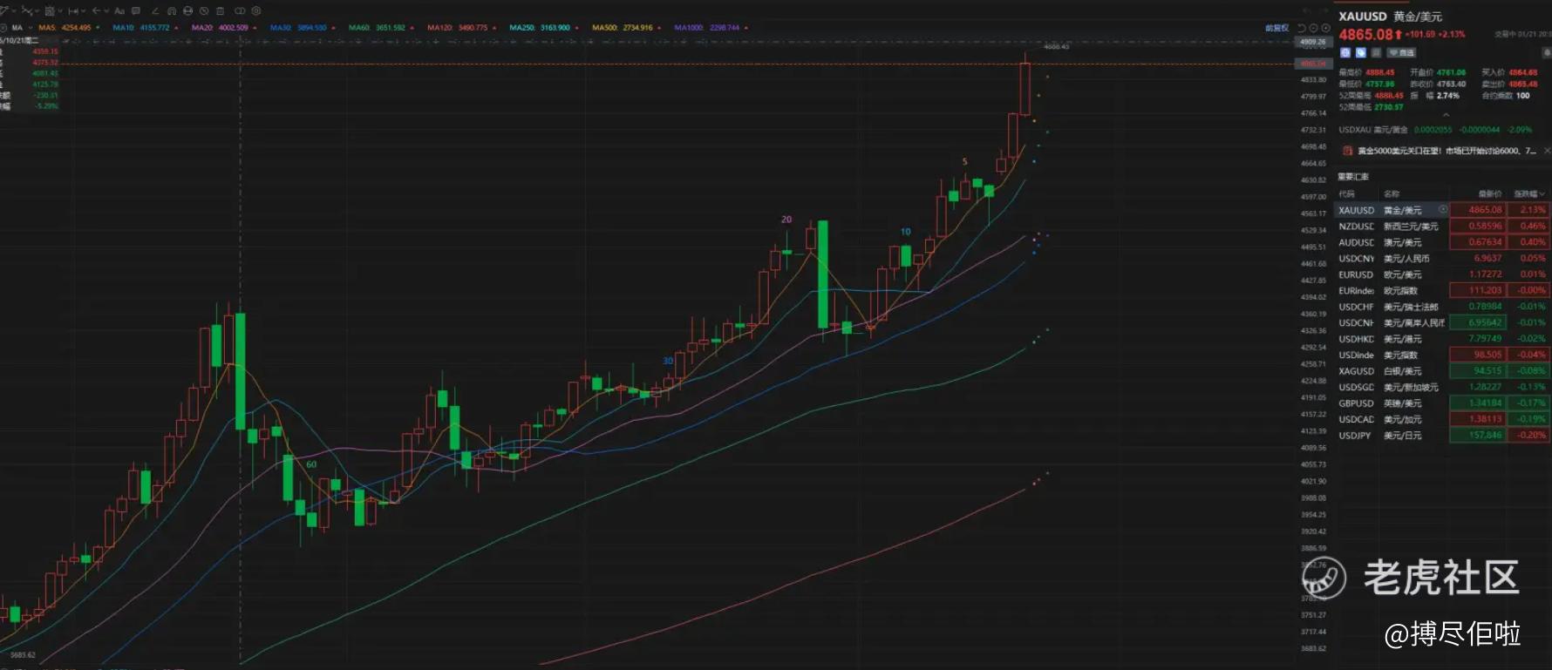Click the 代码 column header
This screenshot has height=670, width=1552.
click(x=1347, y=193)
